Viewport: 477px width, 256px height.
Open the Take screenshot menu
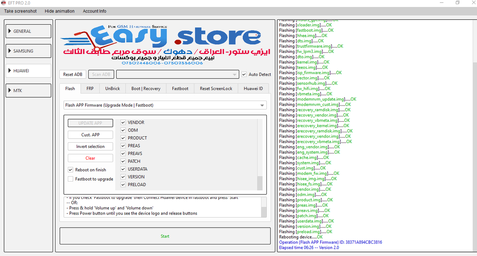click(20, 11)
